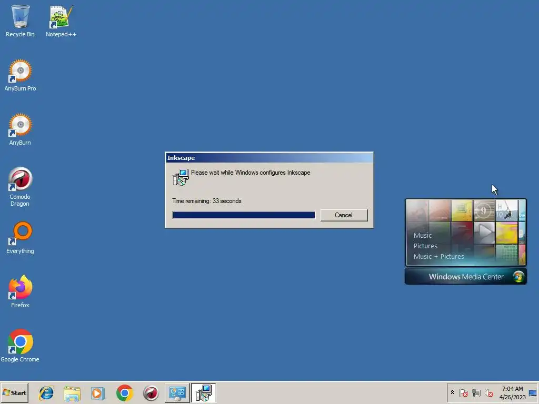Click the Windows orb in Media Center gadget
Image resolution: width=539 pixels, height=404 pixels.
518,277
